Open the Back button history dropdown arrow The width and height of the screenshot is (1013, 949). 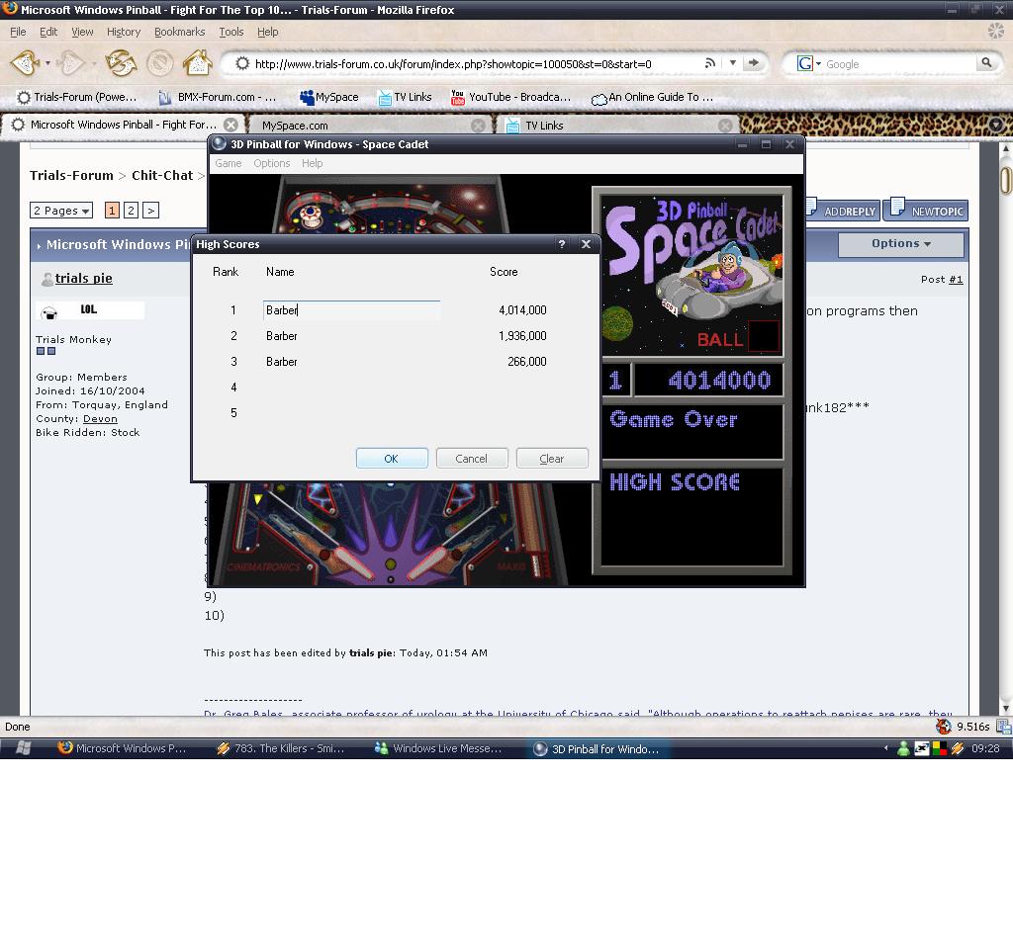(47, 63)
